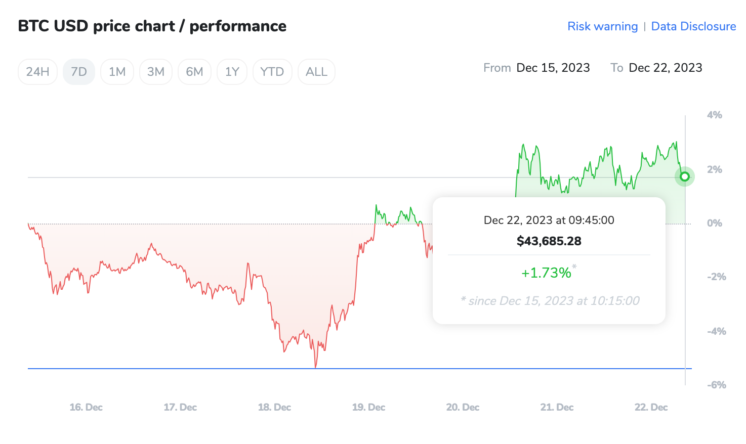
Task: Click the +1.73% change value
Action: click(546, 273)
